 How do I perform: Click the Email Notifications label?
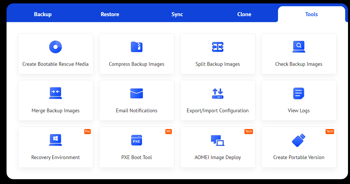[x=137, y=111]
